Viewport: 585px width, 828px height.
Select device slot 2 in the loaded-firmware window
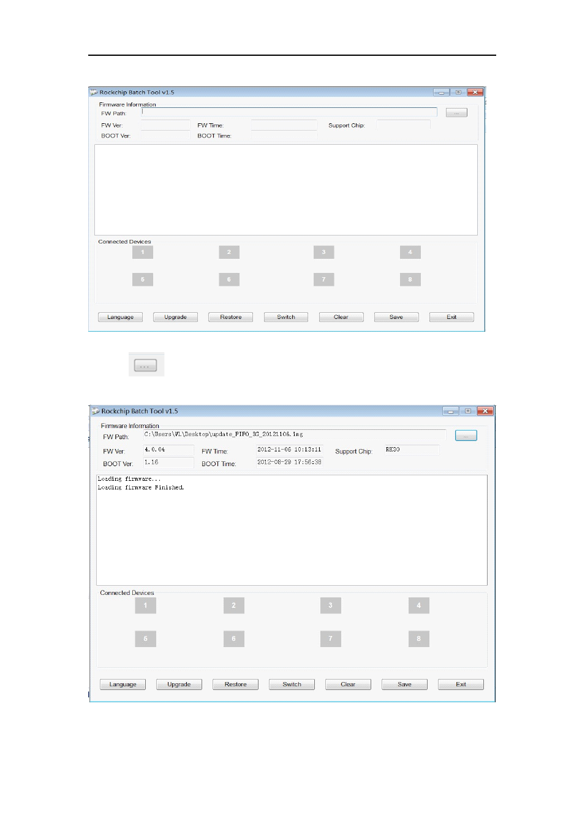pyautogui.click(x=234, y=605)
